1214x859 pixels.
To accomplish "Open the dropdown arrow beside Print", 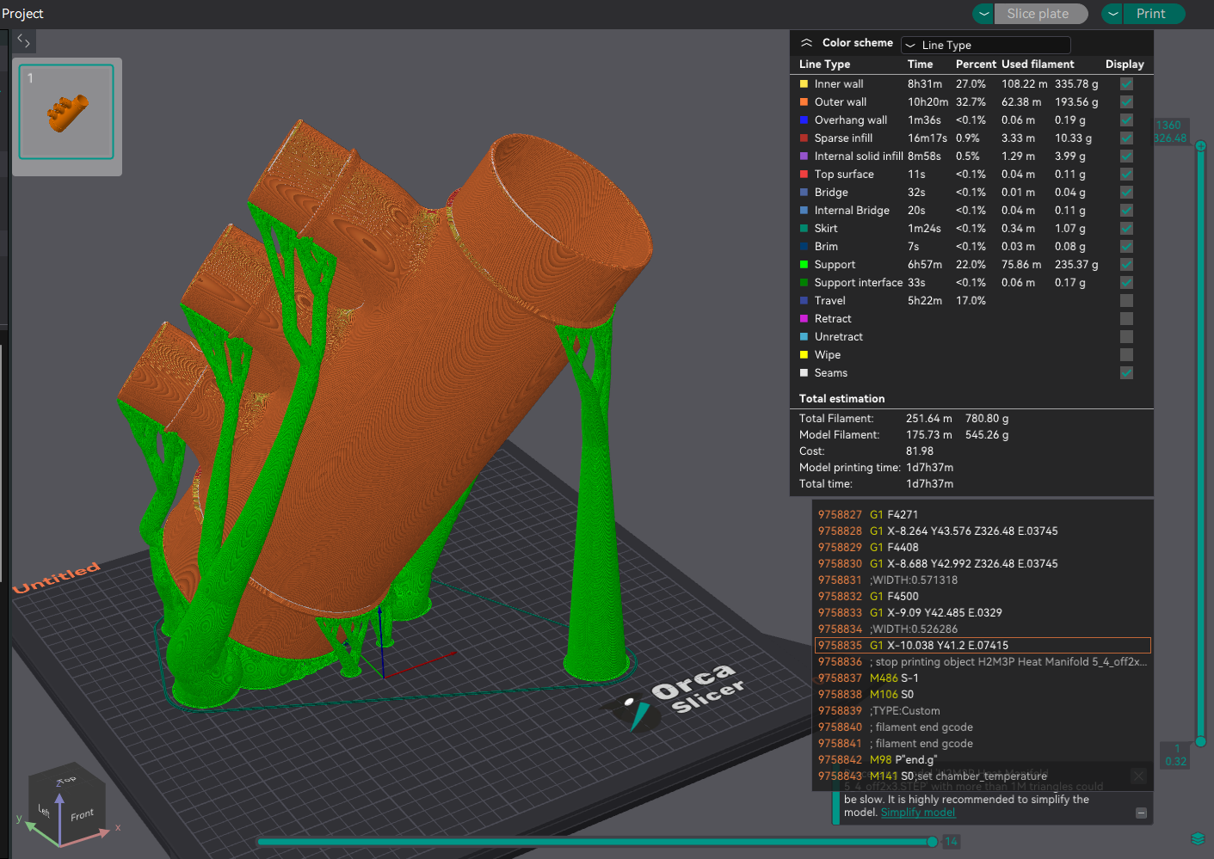I will (1112, 14).
